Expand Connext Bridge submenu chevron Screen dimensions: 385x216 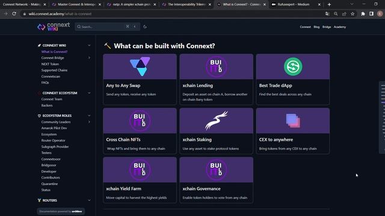click(89, 58)
